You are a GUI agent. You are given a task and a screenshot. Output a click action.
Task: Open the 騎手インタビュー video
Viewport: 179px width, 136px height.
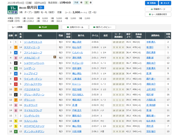click(103, 27)
